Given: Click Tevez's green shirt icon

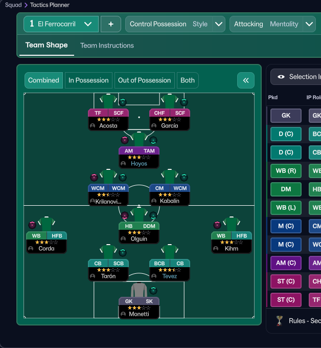Looking at the screenshot, I should point(170,252).
